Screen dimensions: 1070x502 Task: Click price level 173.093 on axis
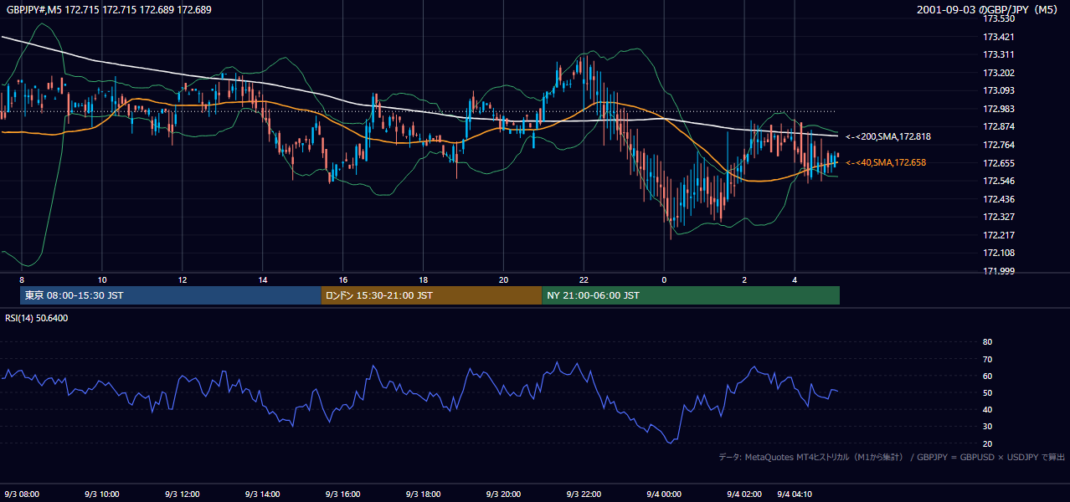click(998, 90)
